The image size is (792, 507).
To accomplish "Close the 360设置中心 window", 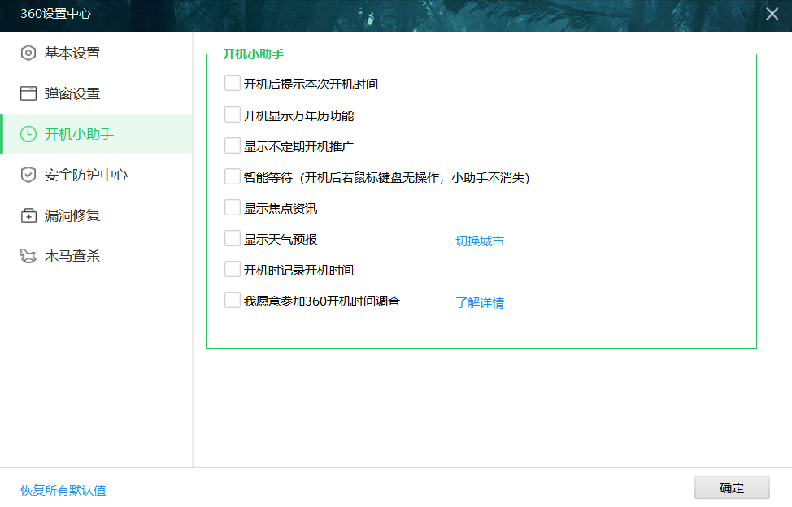I will pos(772,13).
